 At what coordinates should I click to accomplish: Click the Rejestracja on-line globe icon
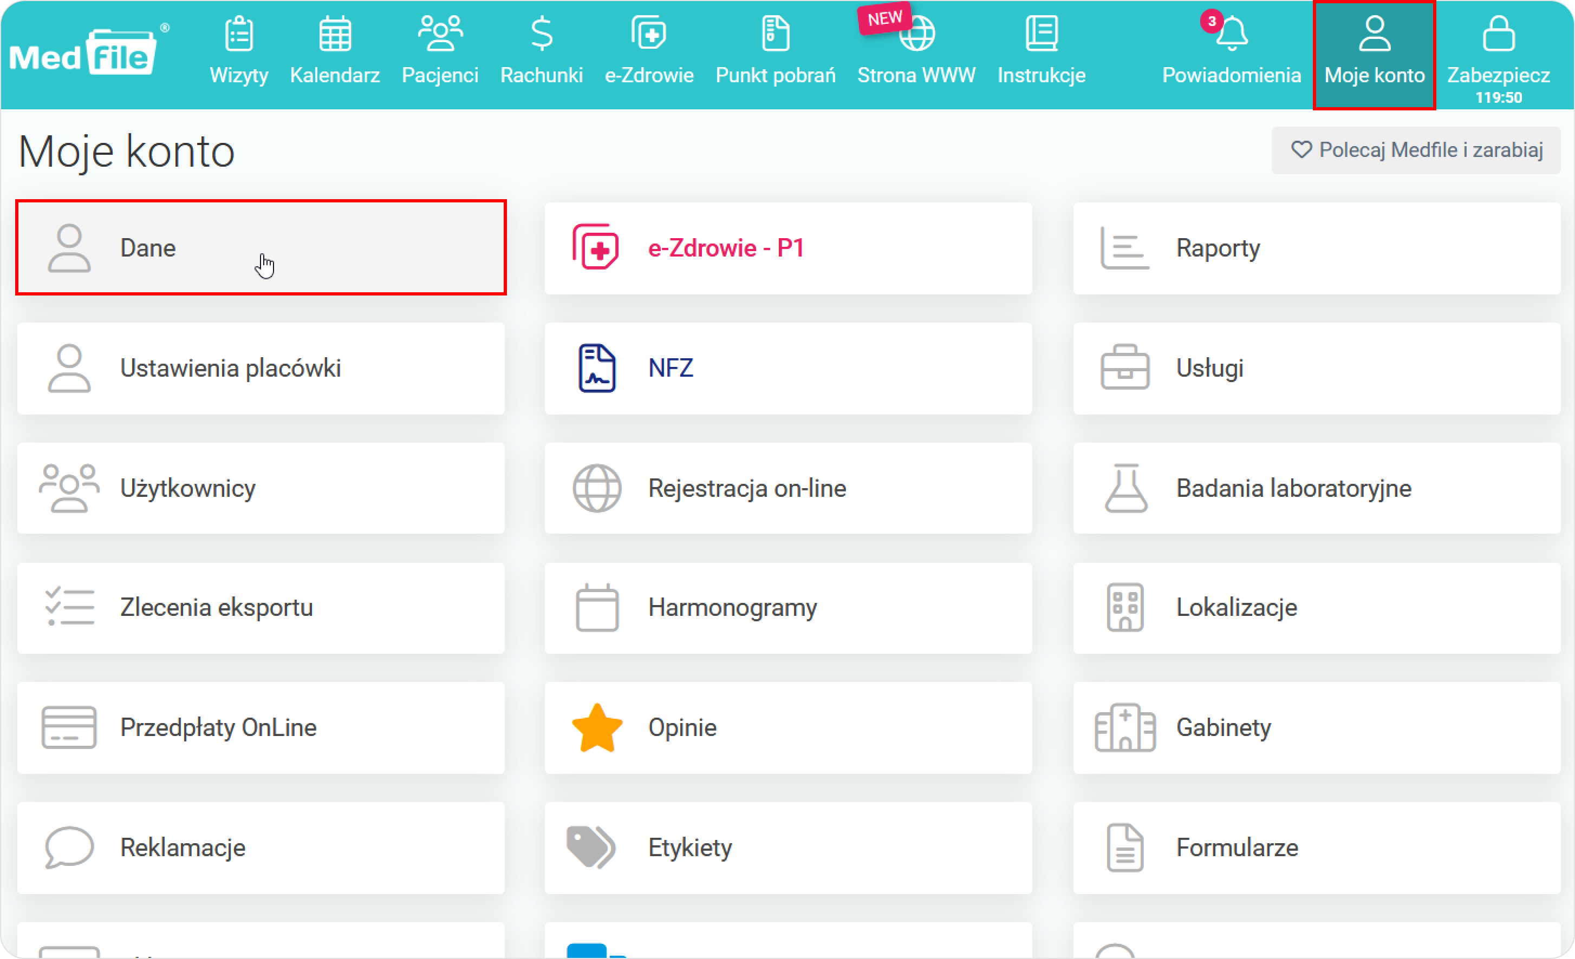597,488
